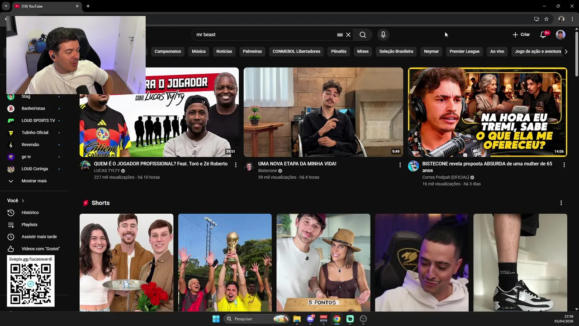579x326 pixels.
Task: Open LUCAS TYLTY channel avatar
Action: pyautogui.click(x=85, y=166)
